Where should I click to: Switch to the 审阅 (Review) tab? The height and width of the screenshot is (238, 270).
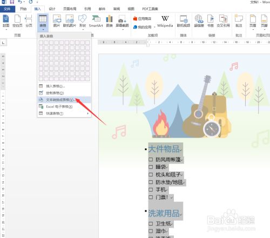tap(117, 9)
